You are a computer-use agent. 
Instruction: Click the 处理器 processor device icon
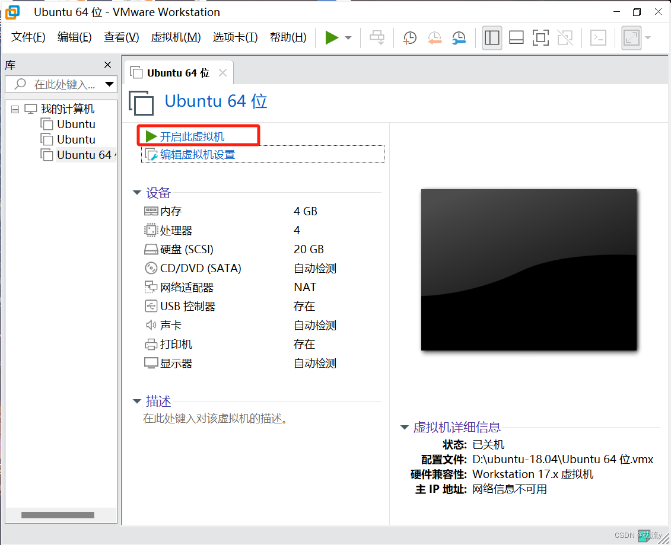point(151,230)
